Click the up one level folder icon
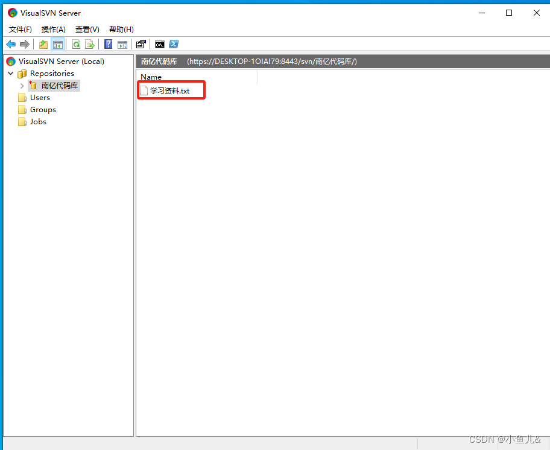550x450 pixels. click(43, 44)
